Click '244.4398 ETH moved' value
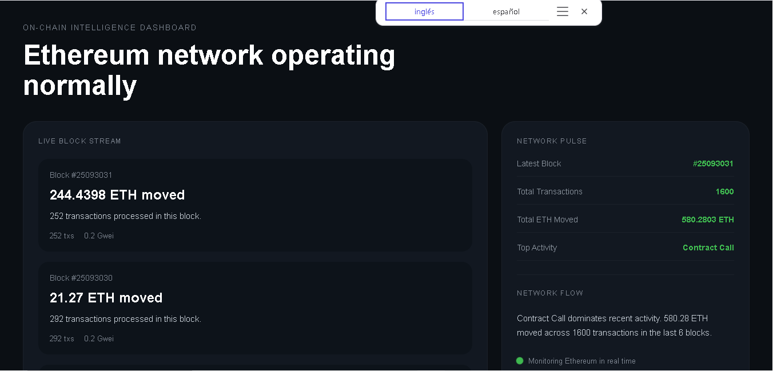The width and height of the screenshot is (773, 371). click(x=117, y=195)
